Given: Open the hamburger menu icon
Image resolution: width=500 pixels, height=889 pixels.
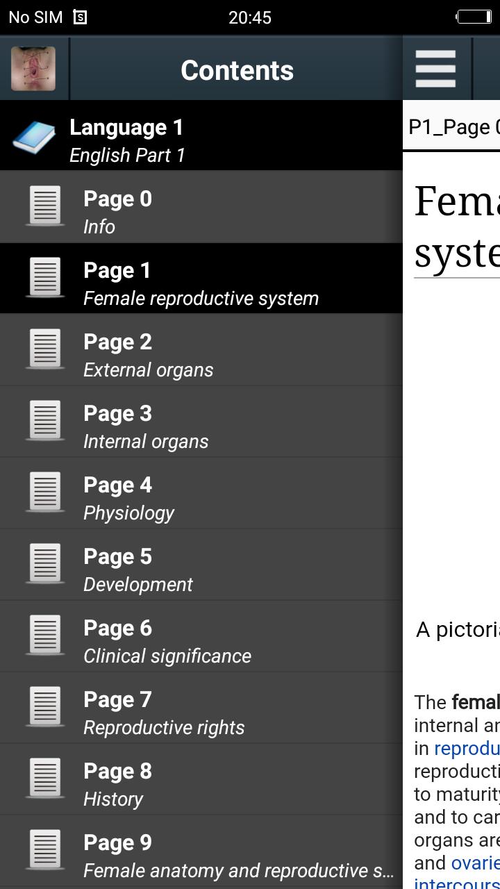Looking at the screenshot, I should coord(435,69).
